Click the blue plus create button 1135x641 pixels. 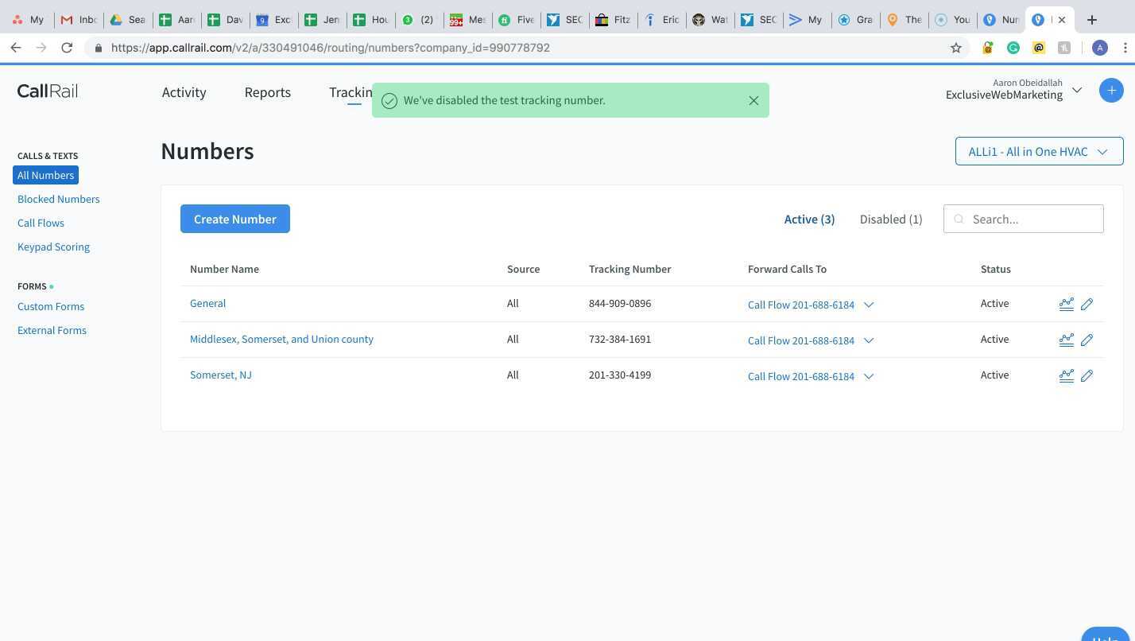click(x=1111, y=91)
